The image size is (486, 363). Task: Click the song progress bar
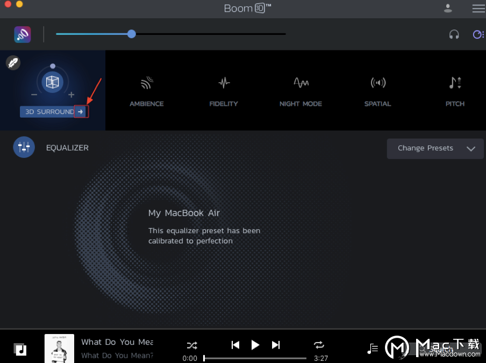[255, 358]
